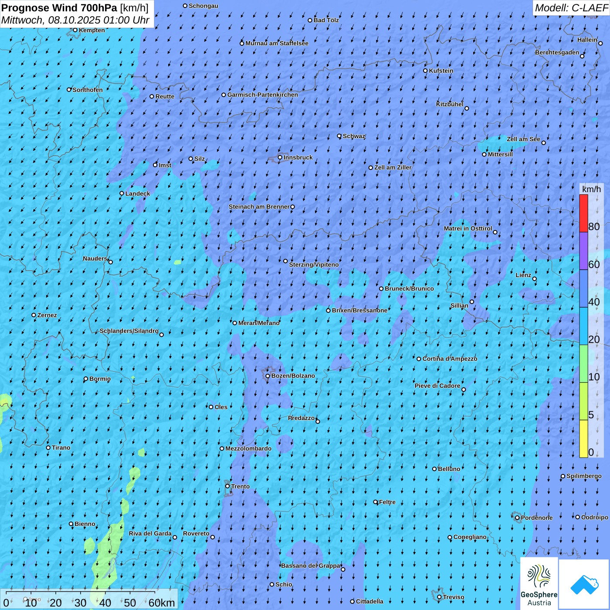Click the km/h legend heading
The image size is (610, 610).
[591, 189]
